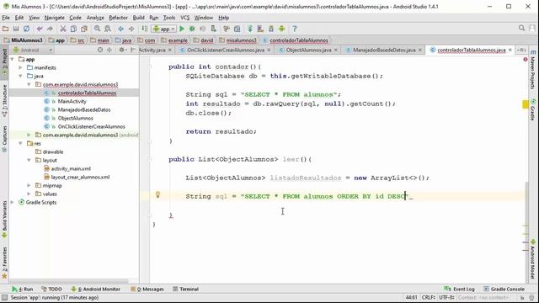Close the ObjectAlumnos.java tab
The image size is (539, 303).
pyautogui.click(x=335, y=50)
